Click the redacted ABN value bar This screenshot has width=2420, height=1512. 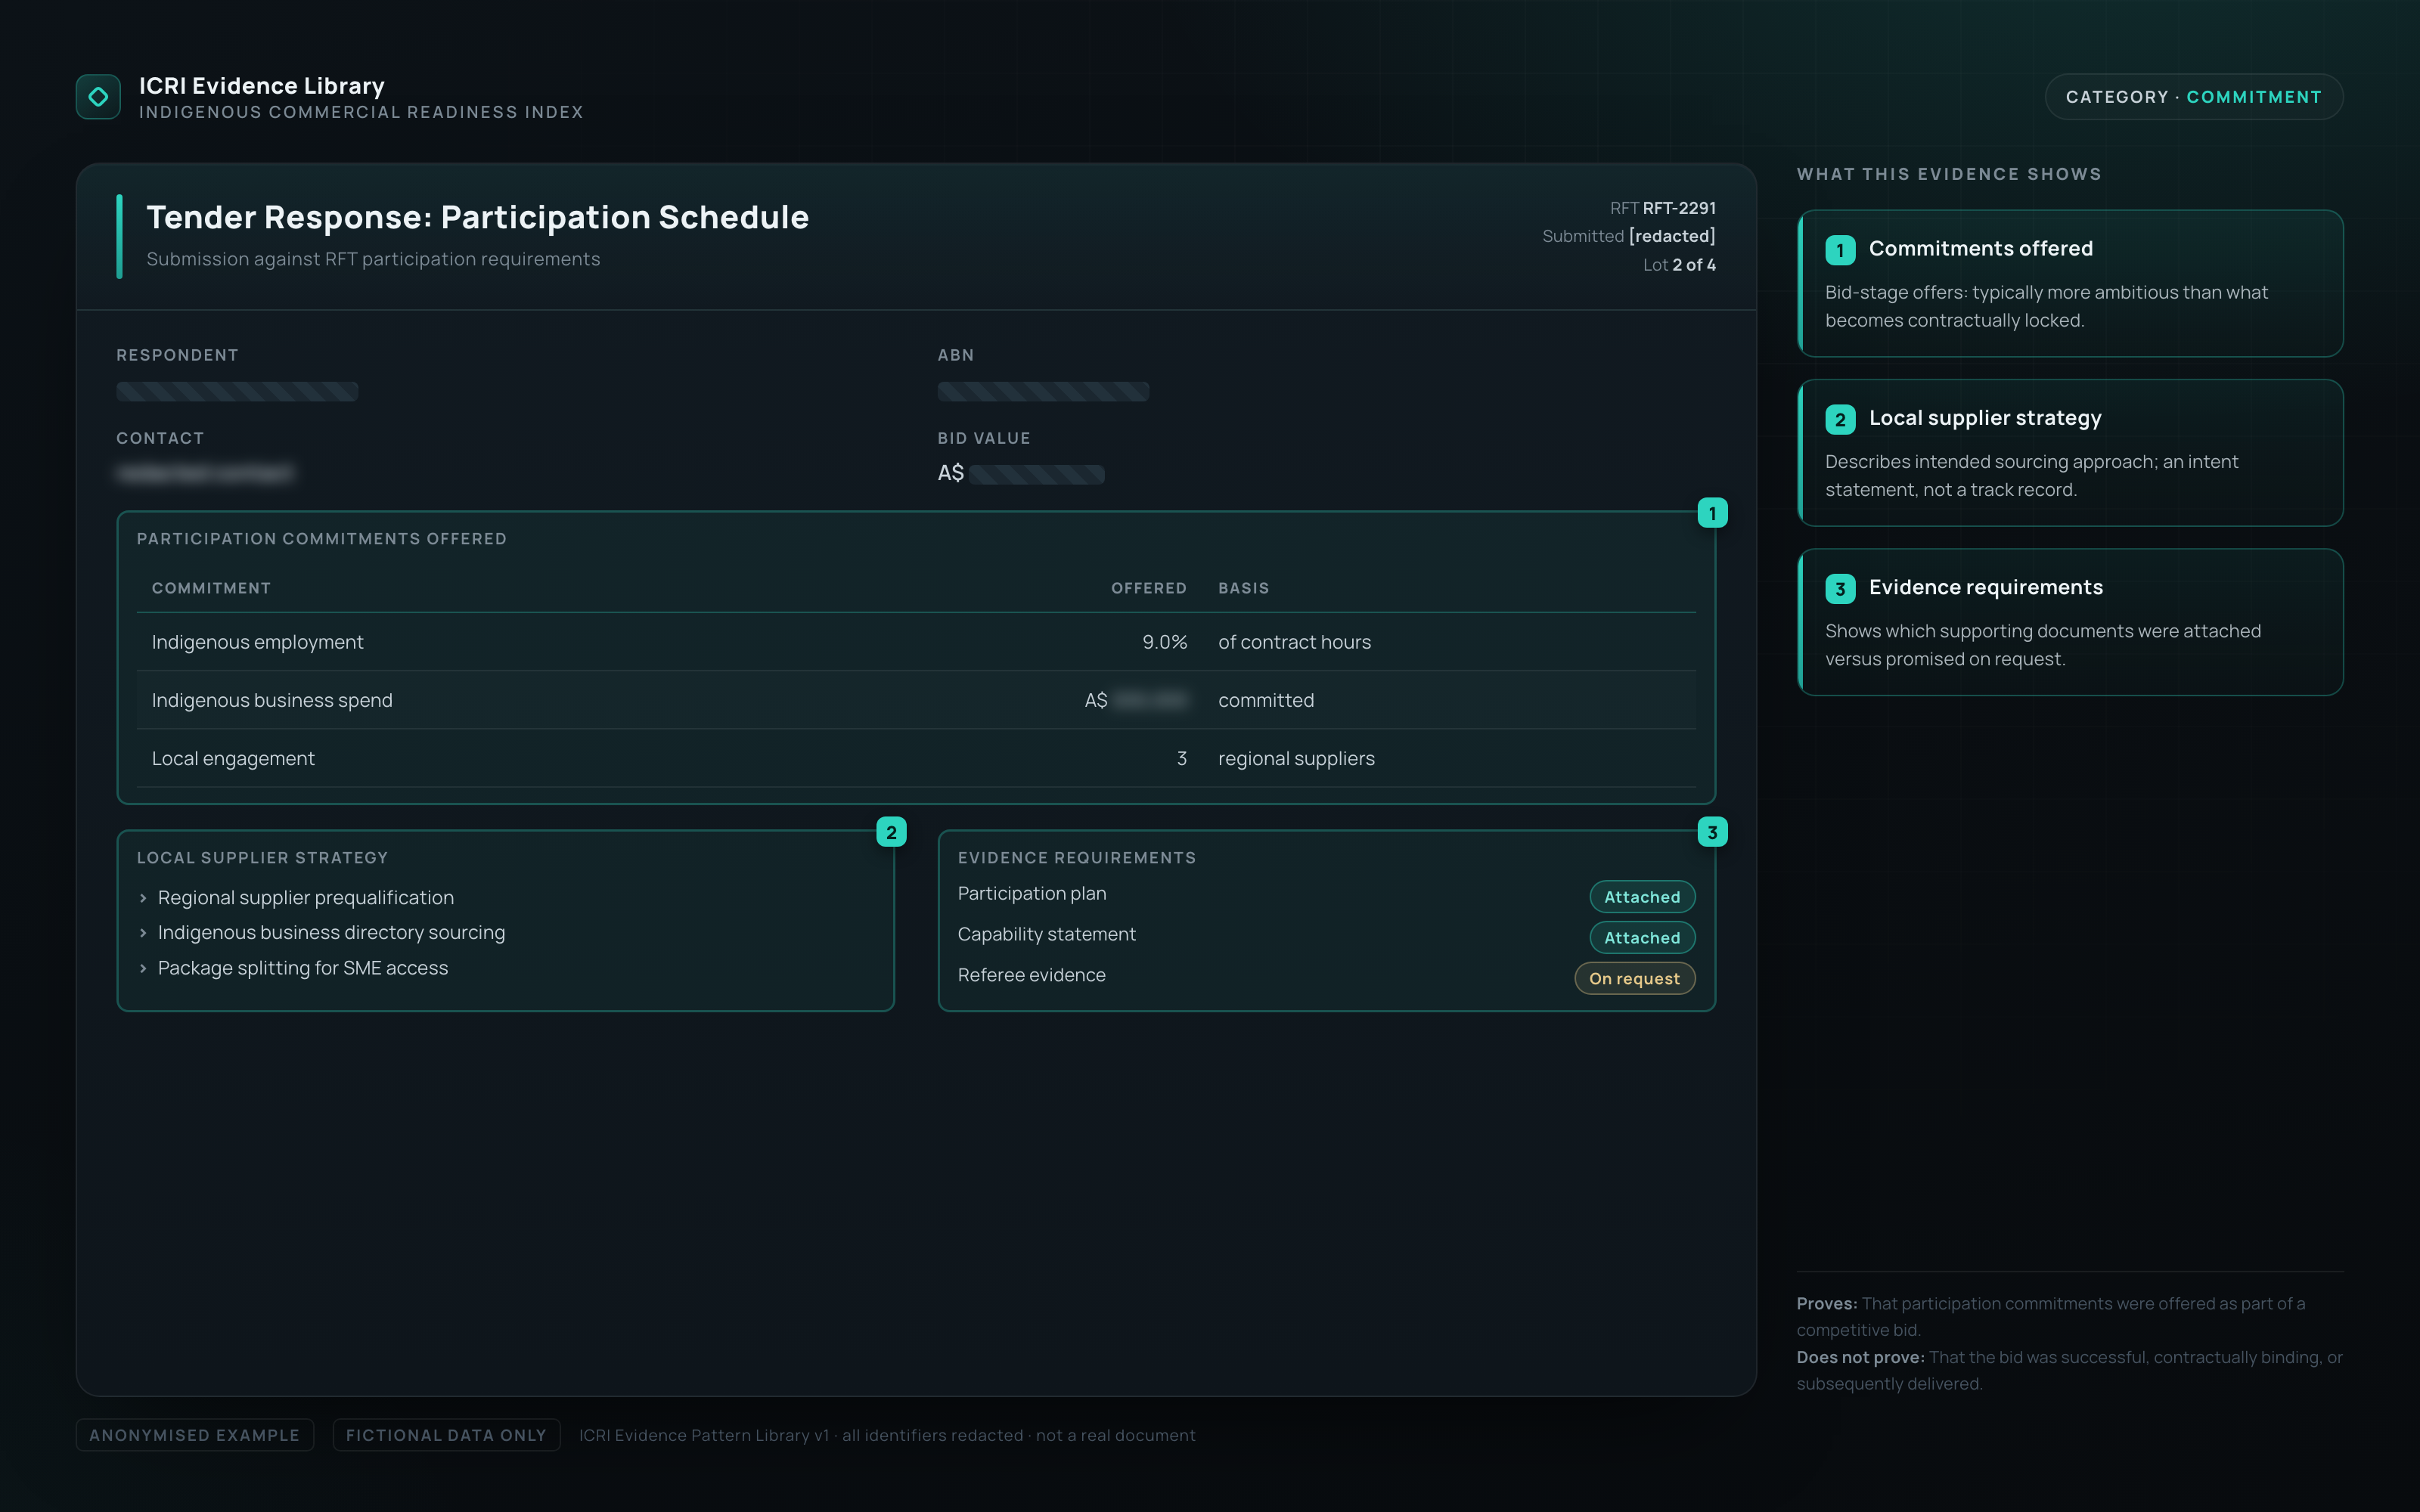point(1043,391)
